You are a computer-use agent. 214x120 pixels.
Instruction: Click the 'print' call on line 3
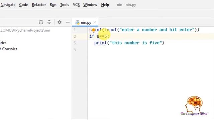click(x=100, y=43)
